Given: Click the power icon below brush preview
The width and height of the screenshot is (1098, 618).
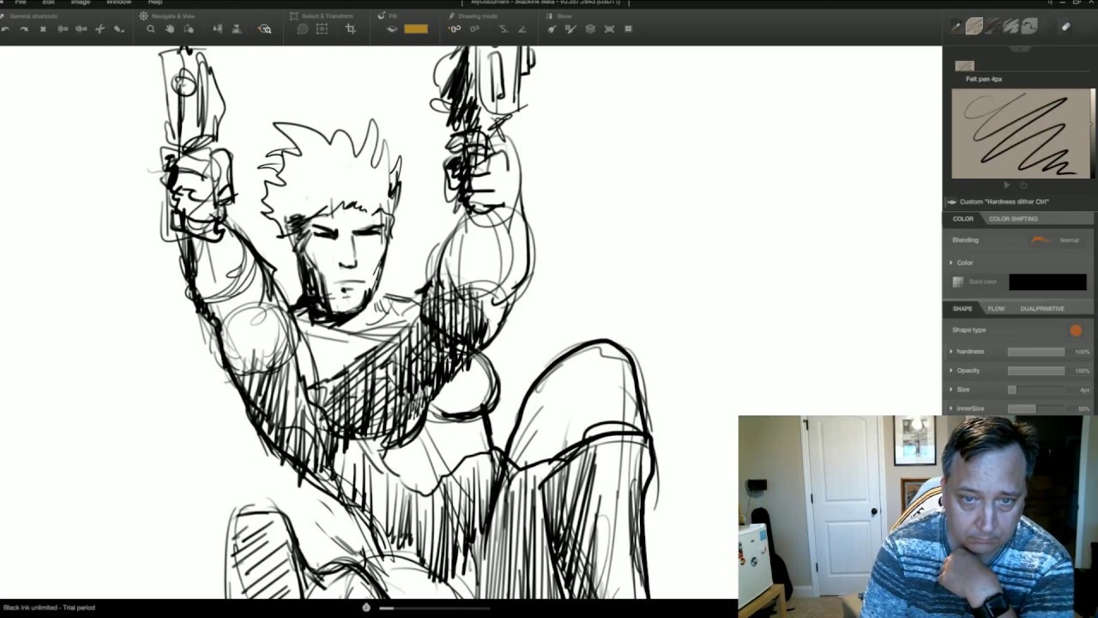Looking at the screenshot, I should [x=1023, y=185].
